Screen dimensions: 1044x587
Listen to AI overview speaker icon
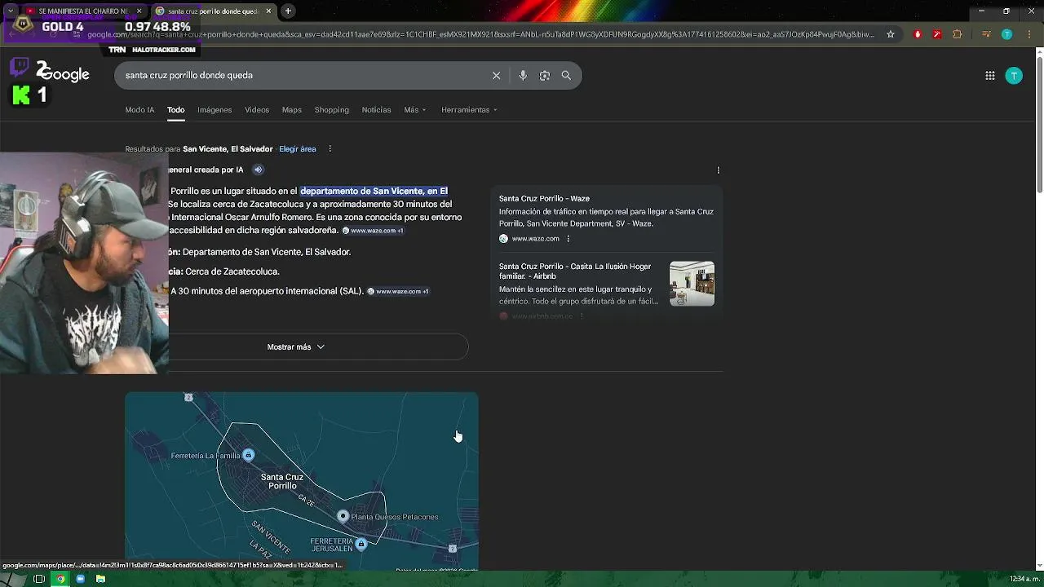tap(258, 170)
